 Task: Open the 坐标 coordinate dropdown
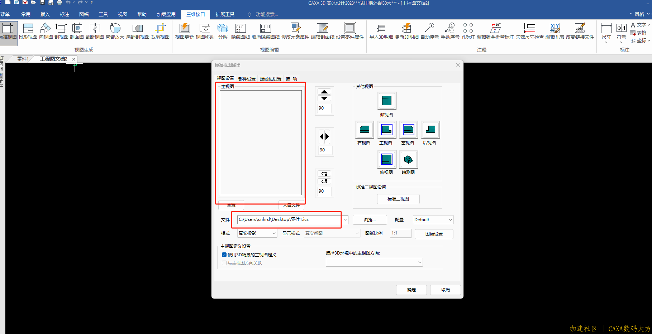pyautogui.click(x=649, y=41)
